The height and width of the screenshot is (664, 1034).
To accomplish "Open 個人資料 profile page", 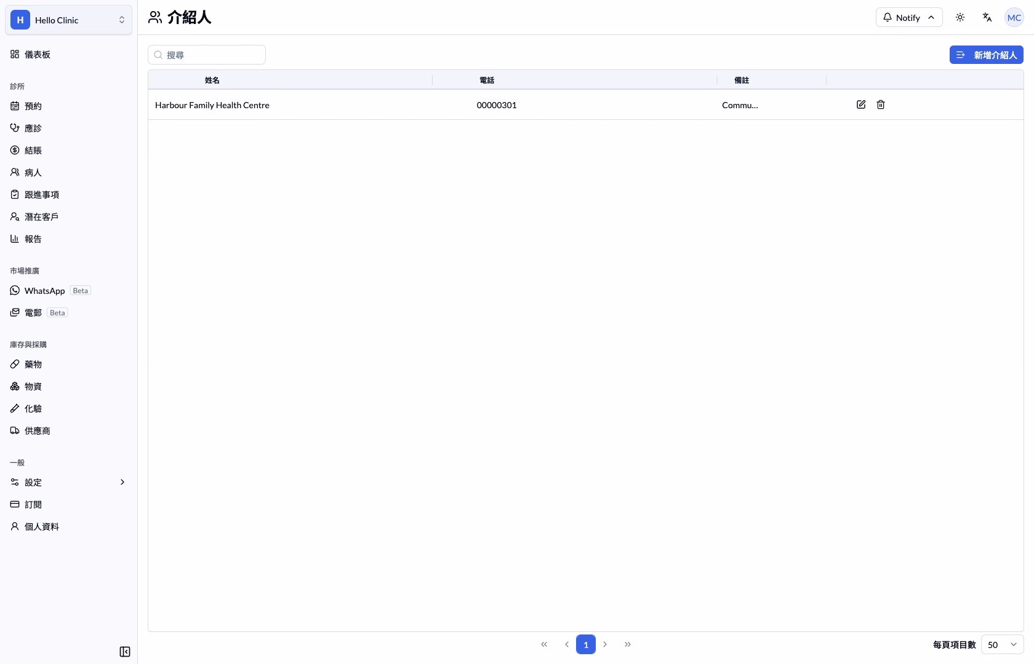I will 68,526.
